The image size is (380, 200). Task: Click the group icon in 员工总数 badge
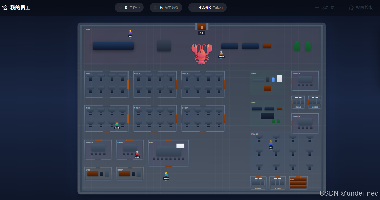156,8
